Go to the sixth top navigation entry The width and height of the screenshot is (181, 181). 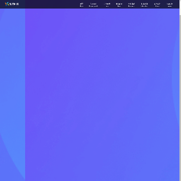144,5
